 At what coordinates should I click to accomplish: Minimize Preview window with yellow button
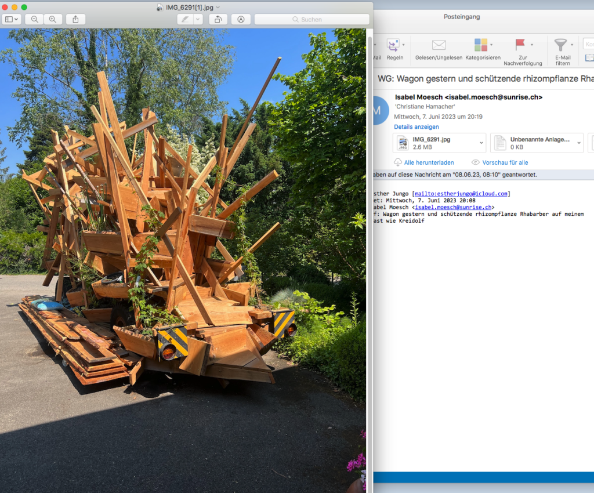click(x=15, y=7)
